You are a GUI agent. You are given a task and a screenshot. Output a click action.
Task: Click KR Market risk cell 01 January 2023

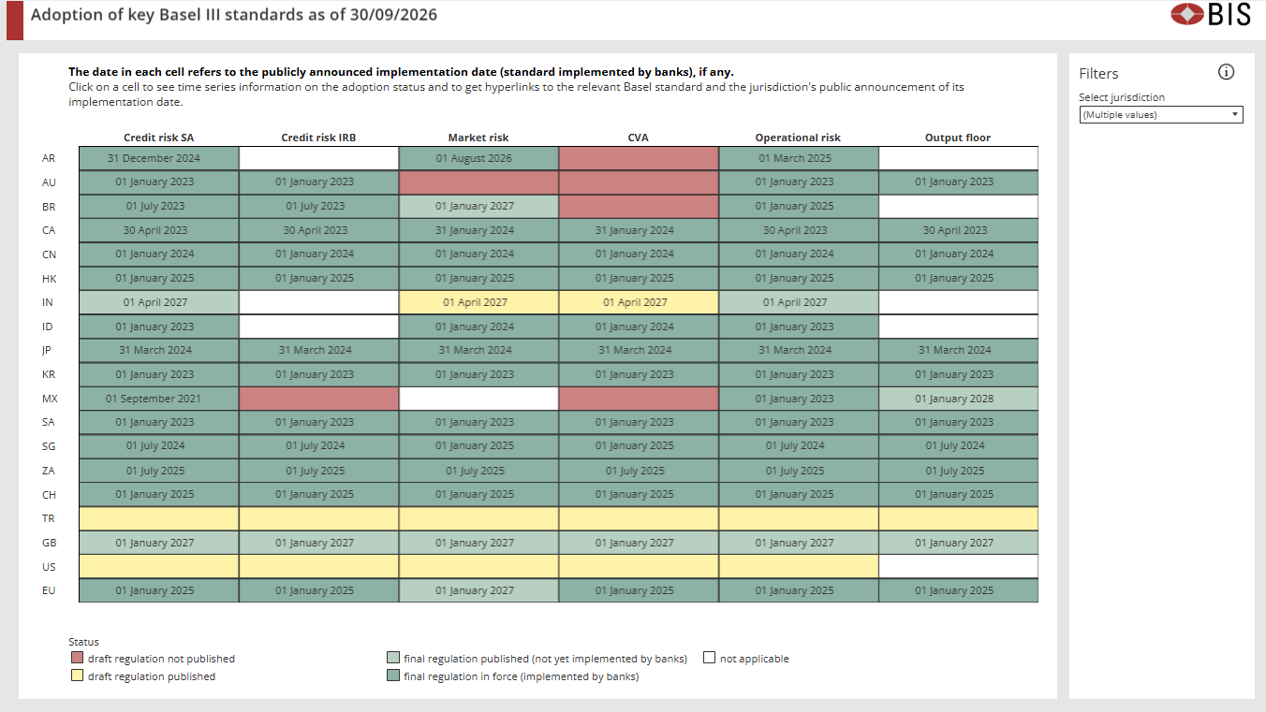(478, 374)
